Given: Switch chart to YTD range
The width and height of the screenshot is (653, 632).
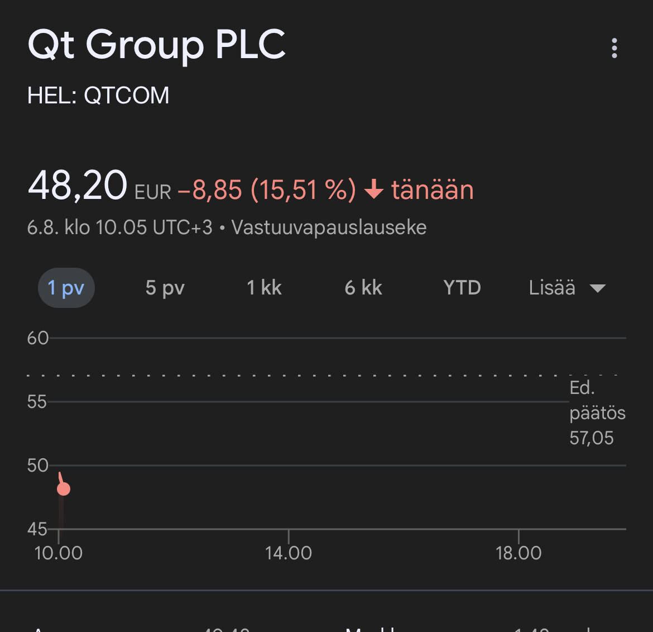Looking at the screenshot, I should (462, 288).
